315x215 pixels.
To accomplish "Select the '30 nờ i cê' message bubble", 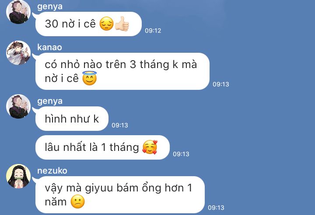I will (x=88, y=24).
